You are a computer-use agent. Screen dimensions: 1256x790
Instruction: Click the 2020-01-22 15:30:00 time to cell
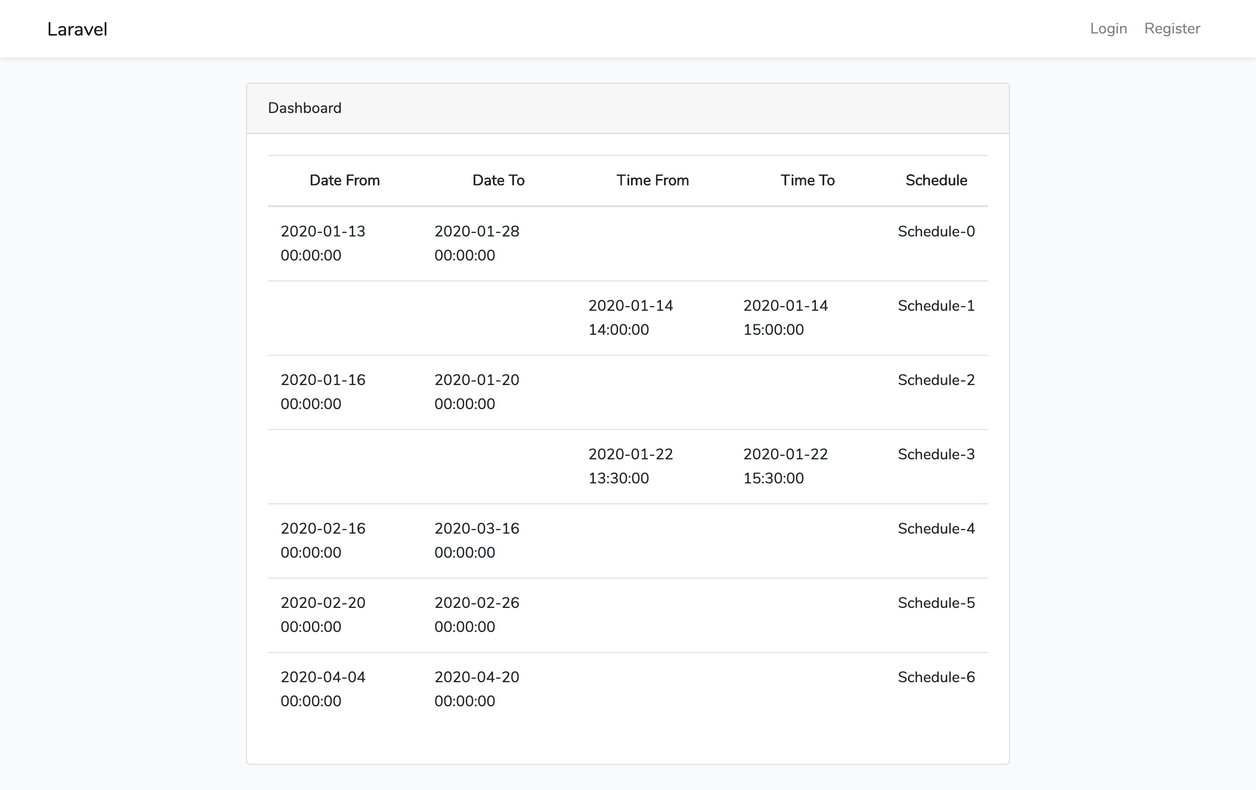[x=786, y=466]
